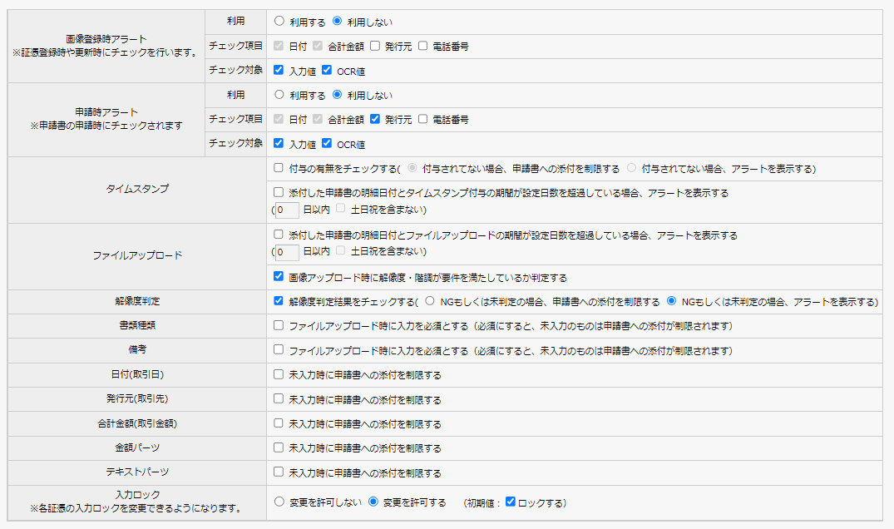The height and width of the screenshot is (529, 894).
Task: Click the ファイルアップロード days input field
Action: coord(287,251)
